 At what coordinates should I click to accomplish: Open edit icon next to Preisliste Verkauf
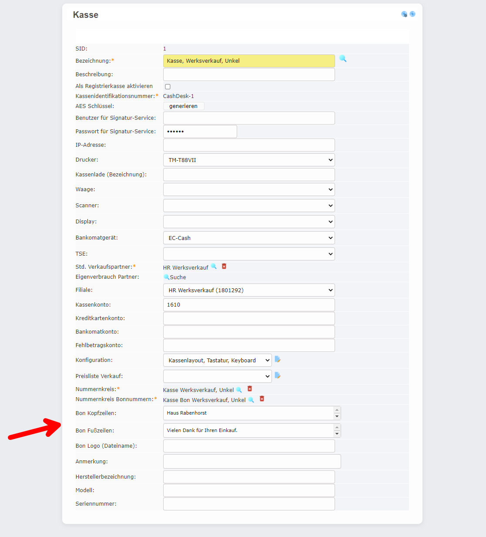click(x=278, y=375)
